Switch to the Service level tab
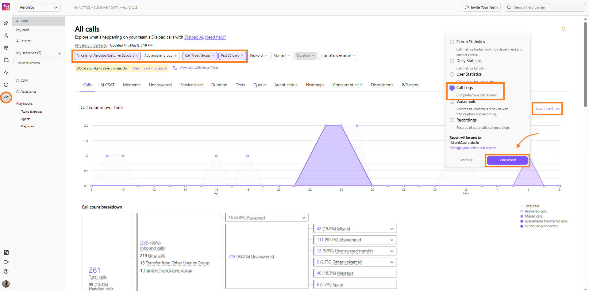Viewport: 589px width, 291px height. tap(191, 85)
